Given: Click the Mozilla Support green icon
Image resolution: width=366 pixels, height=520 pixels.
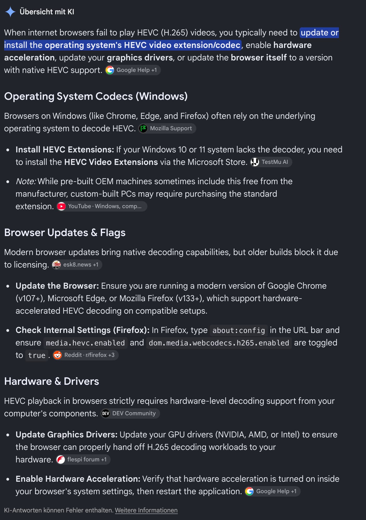Looking at the screenshot, I should (143, 128).
